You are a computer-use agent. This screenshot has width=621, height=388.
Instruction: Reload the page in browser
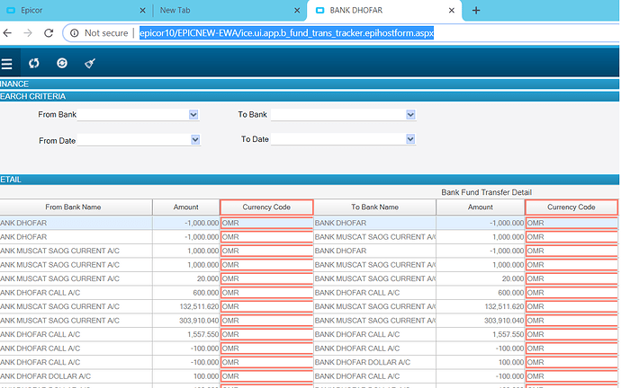pyautogui.click(x=49, y=33)
